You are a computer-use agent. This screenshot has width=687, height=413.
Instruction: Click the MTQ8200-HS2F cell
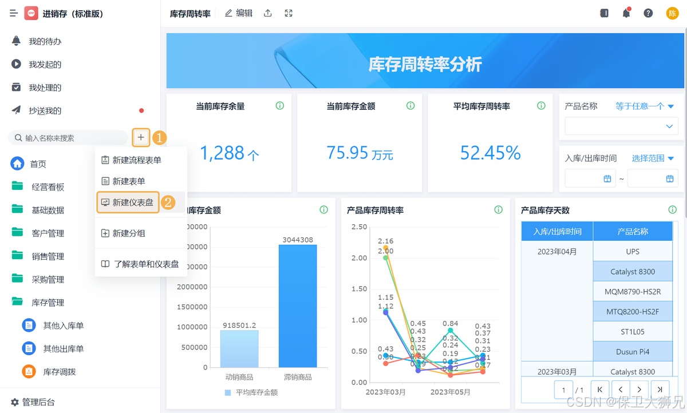coord(633,312)
